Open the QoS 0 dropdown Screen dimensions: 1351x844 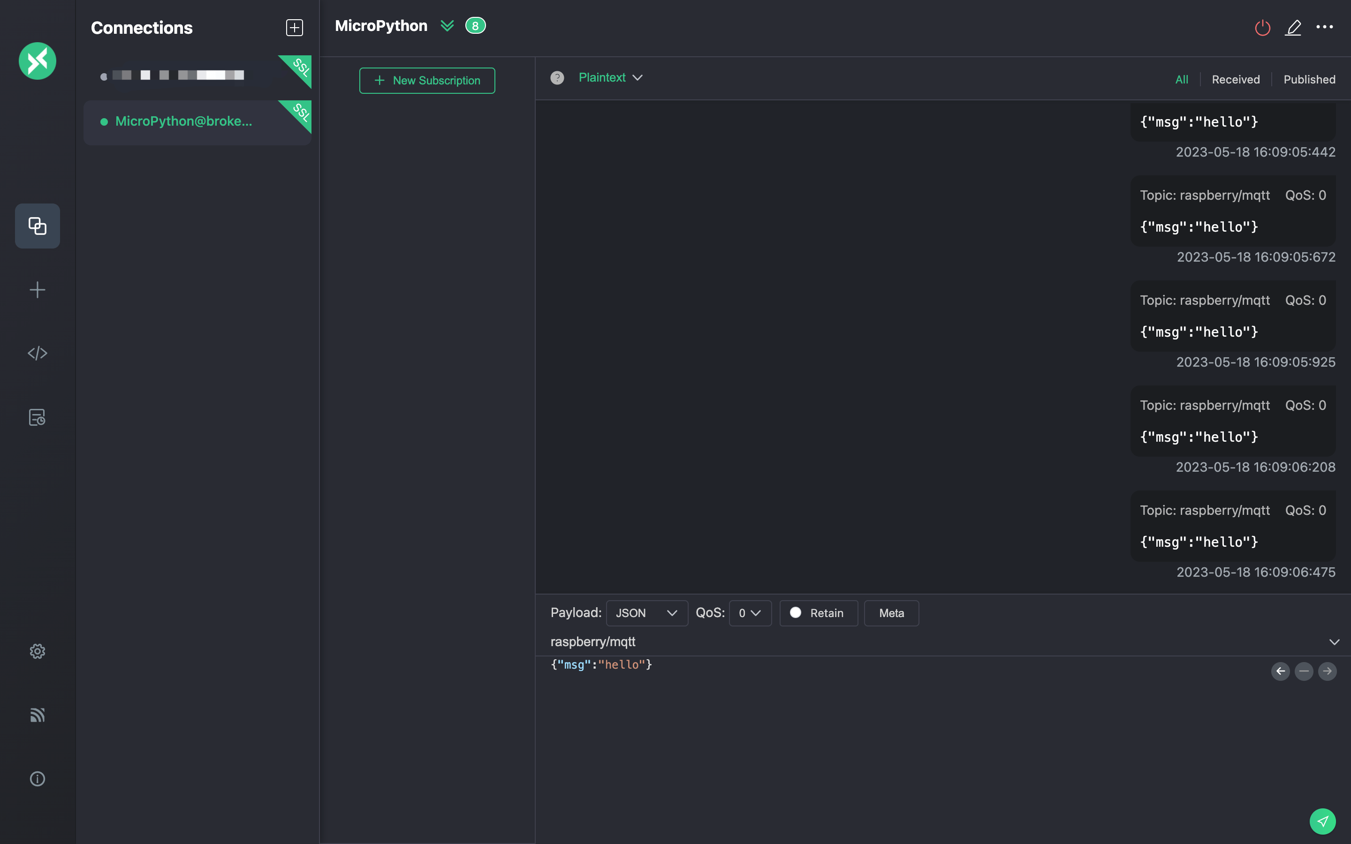(x=750, y=613)
